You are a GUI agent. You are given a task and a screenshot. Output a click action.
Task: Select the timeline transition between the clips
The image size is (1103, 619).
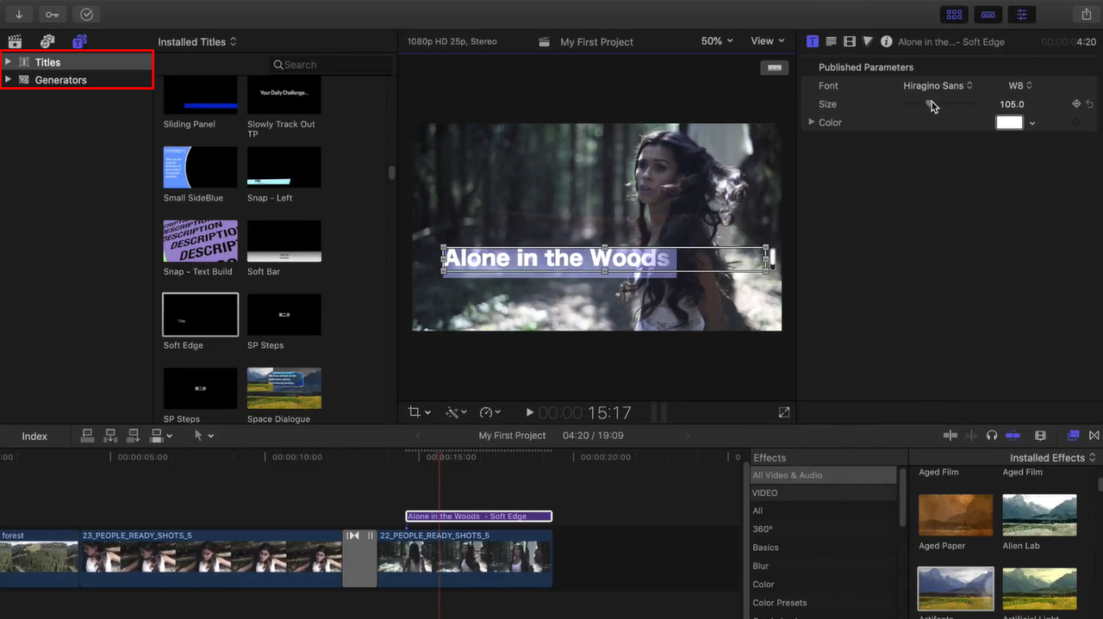(360, 558)
